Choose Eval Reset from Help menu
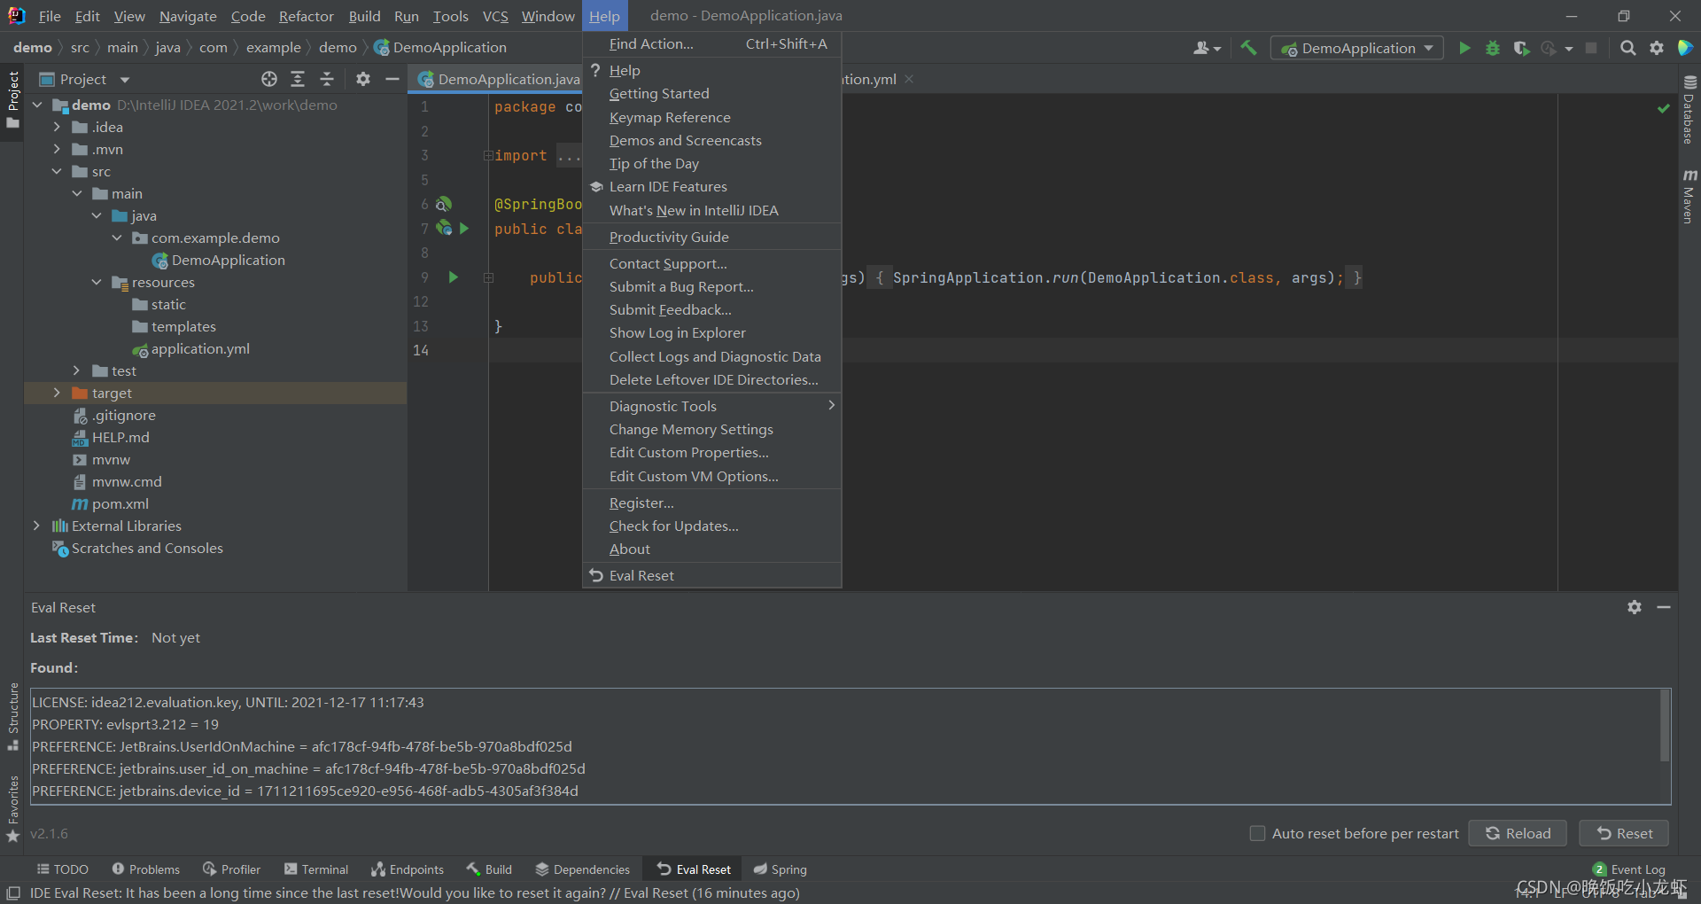Image resolution: width=1701 pixels, height=904 pixels. pyautogui.click(x=641, y=575)
